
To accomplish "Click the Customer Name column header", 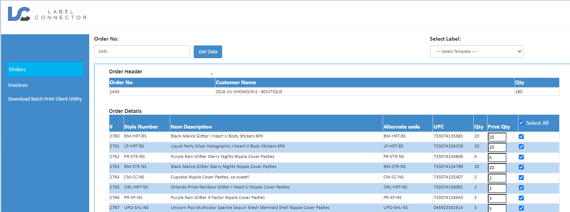I will click(x=236, y=82).
